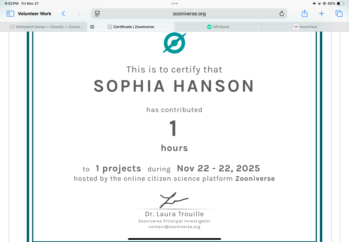Viewport: 349px width, 242px height.
Task: Tap the airplane mode status icon
Action: [314, 4]
